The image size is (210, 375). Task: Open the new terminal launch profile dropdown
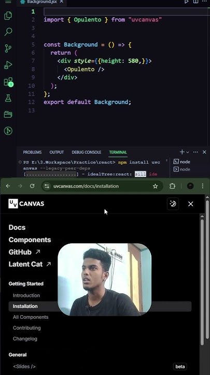(188, 152)
